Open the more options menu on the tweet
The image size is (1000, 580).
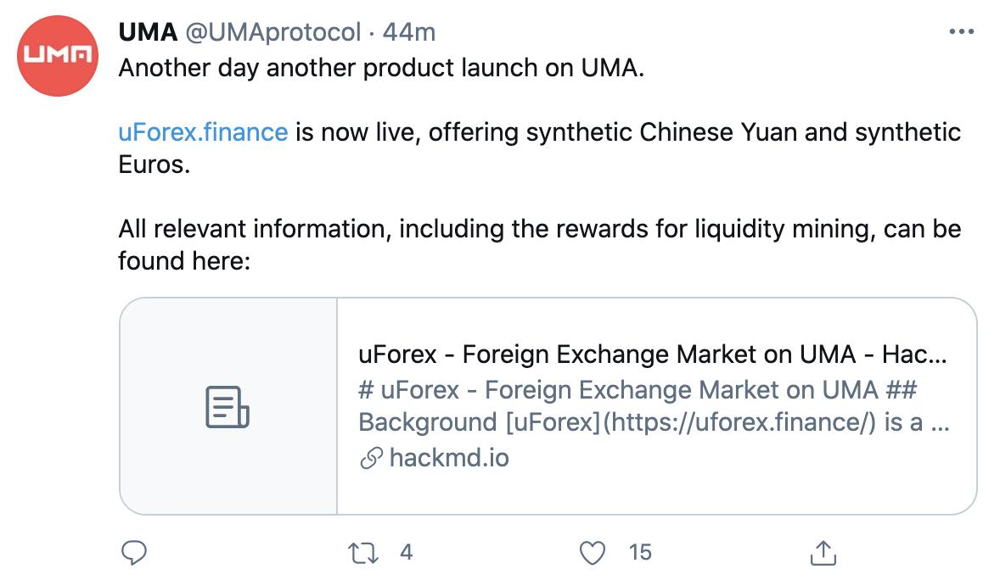point(962,31)
